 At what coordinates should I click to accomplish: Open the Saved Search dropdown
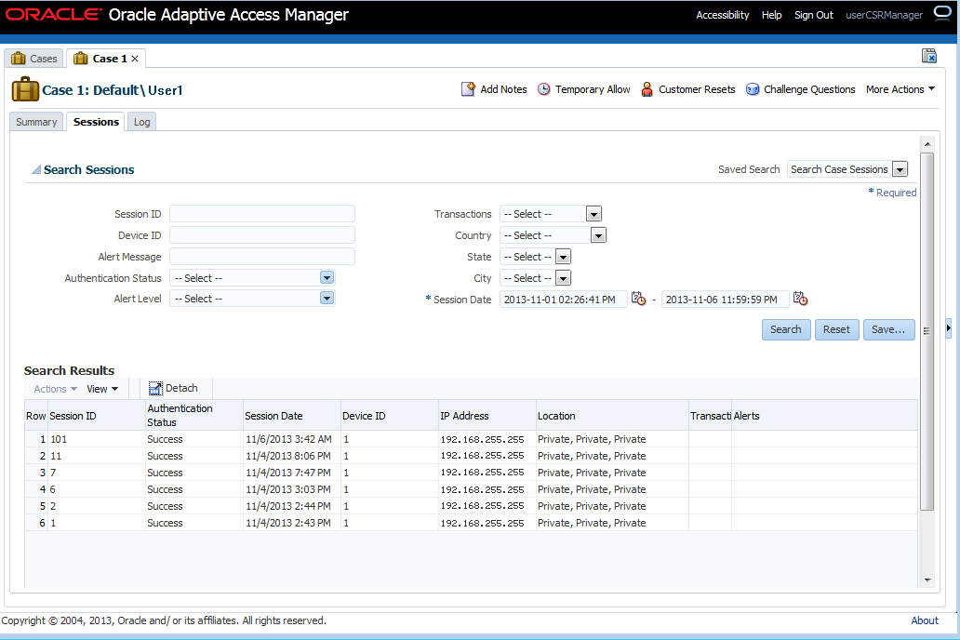click(x=900, y=169)
